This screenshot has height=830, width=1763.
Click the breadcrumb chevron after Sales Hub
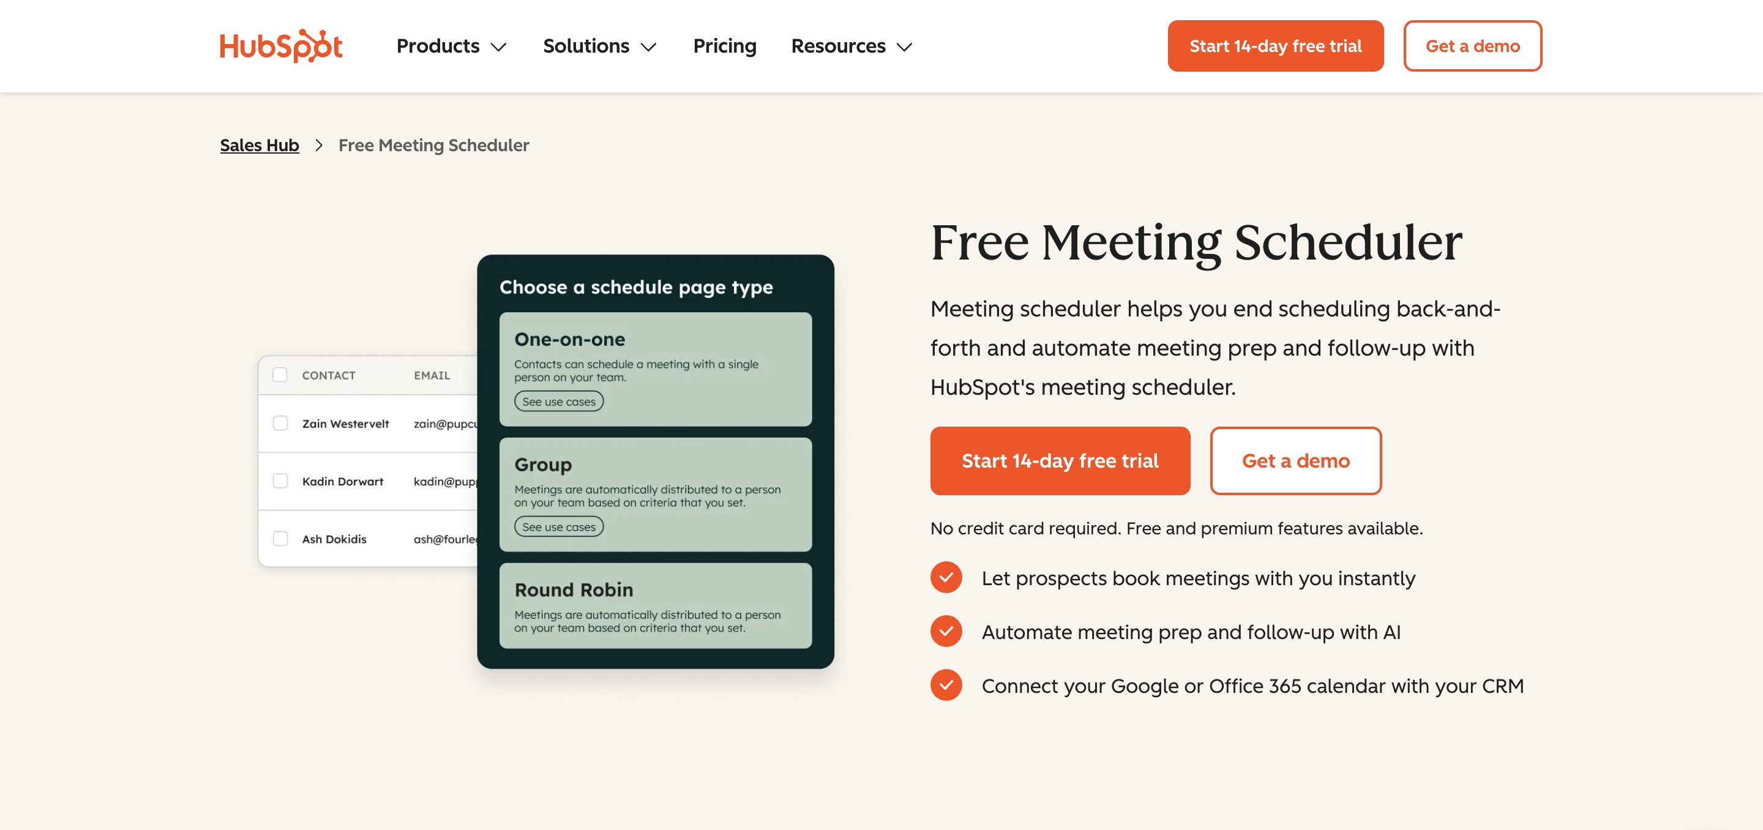click(318, 145)
